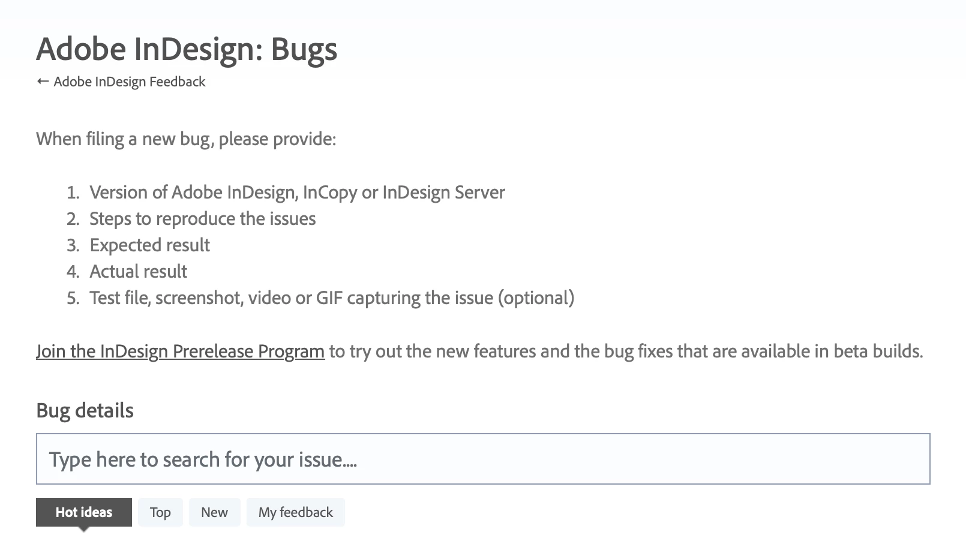966x559 pixels.
Task: Click the 'Expected result' list item
Action: [149, 245]
